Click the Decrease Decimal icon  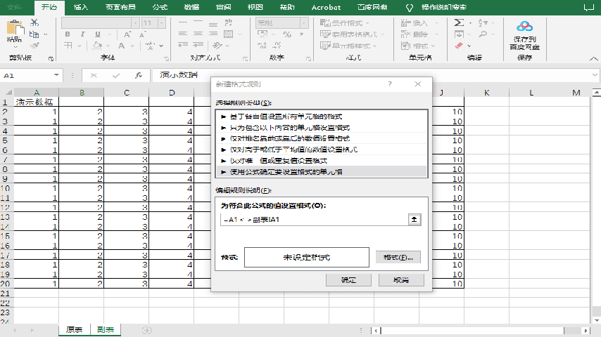pos(277,46)
